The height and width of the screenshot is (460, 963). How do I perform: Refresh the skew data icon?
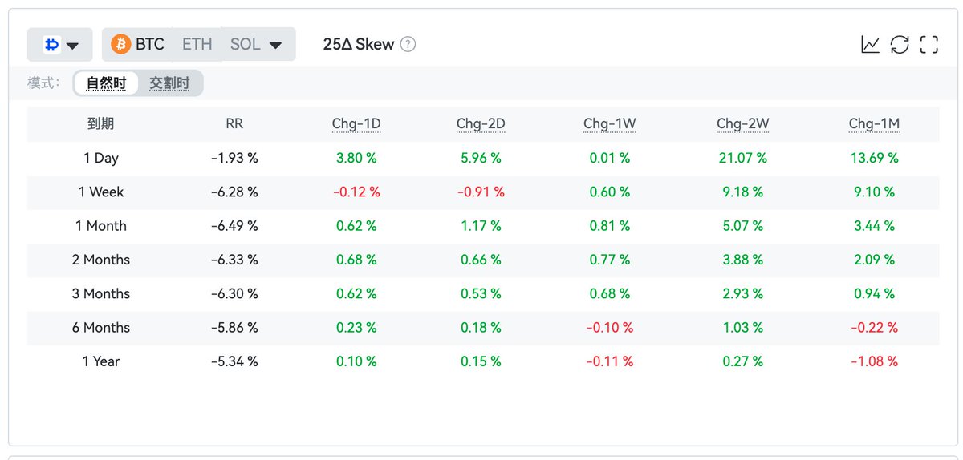(x=900, y=45)
